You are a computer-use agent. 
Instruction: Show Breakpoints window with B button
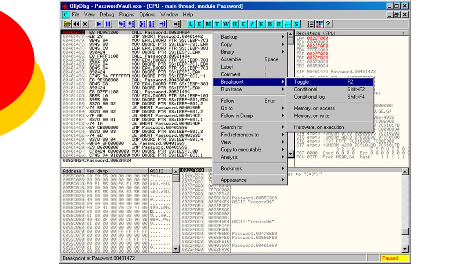coord(270,24)
